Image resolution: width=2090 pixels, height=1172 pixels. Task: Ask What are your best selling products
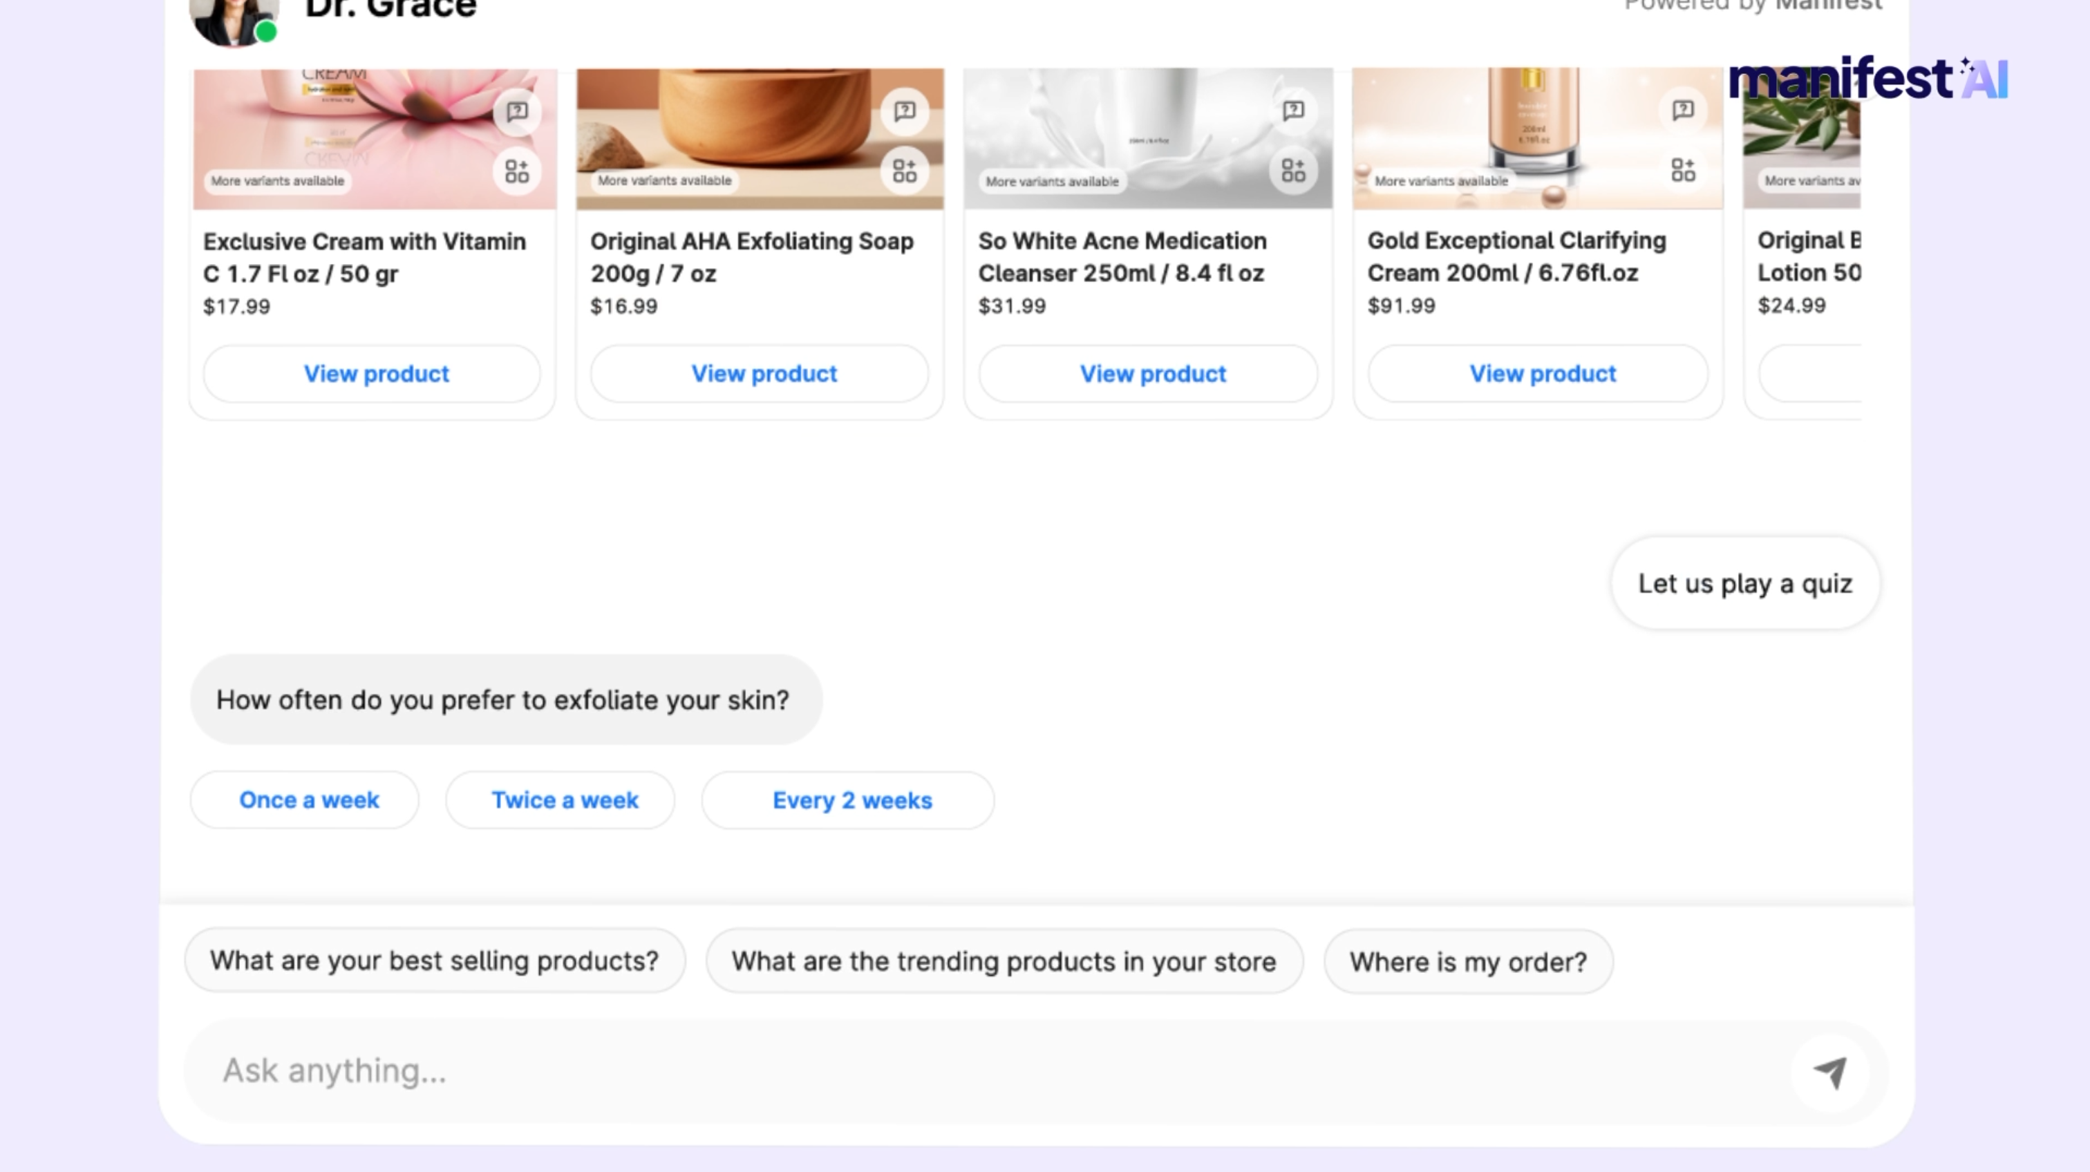coord(435,961)
